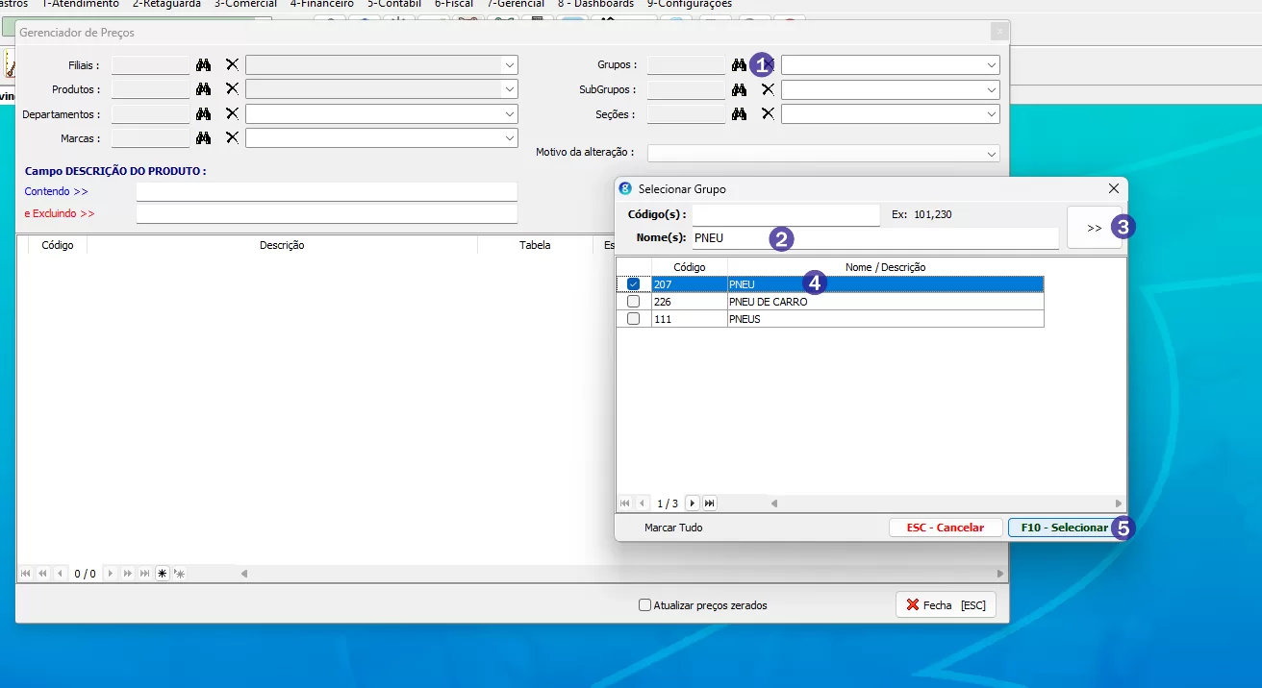Click the group list horizontal scrollbar
The width and height of the screenshot is (1262, 688).
[945, 504]
